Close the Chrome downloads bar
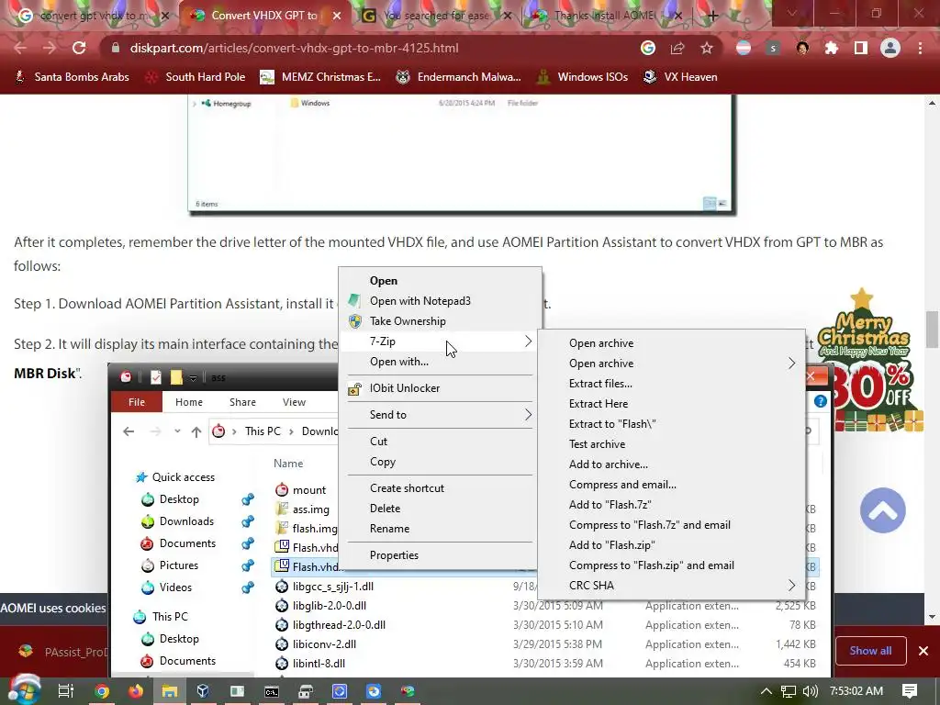The image size is (940, 705). [x=923, y=651]
